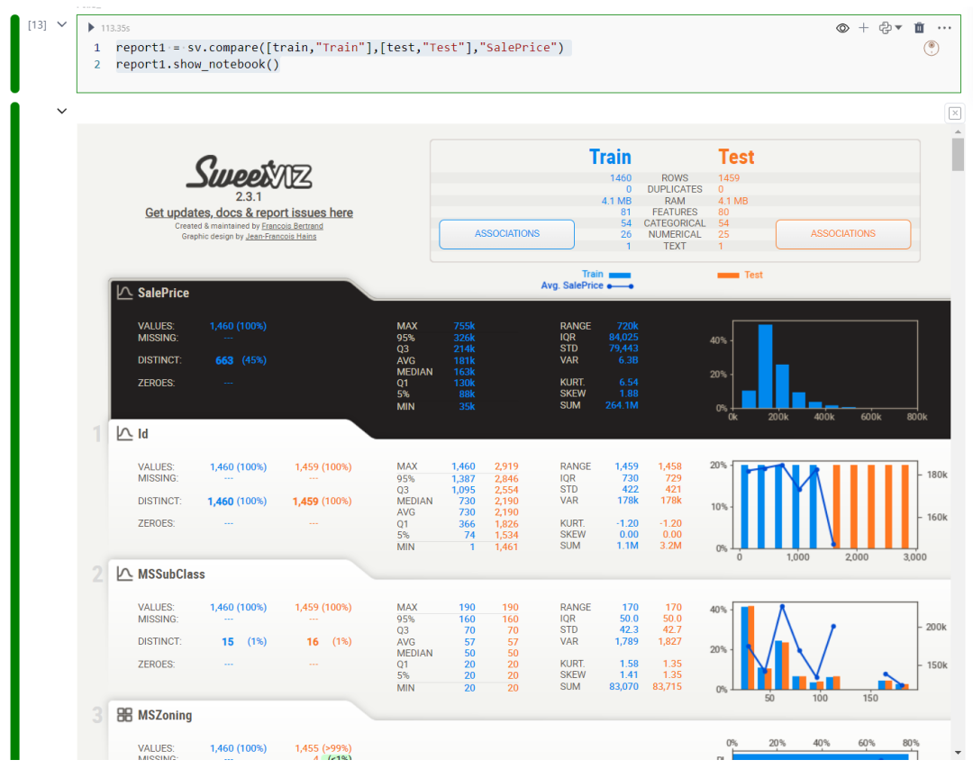Run cell 13 with the play icon

tap(91, 28)
